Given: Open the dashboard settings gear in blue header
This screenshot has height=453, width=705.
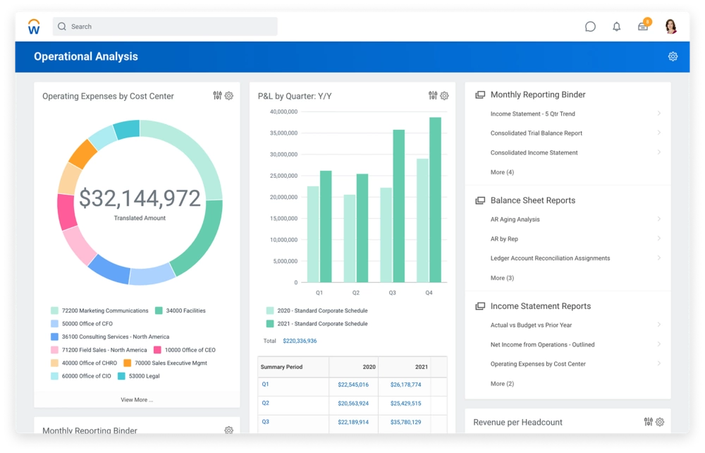Looking at the screenshot, I should pyautogui.click(x=673, y=56).
